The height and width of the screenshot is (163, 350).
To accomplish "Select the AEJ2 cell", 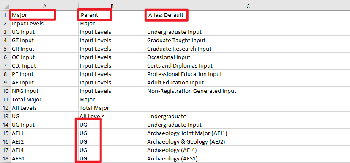I will 45,142.
